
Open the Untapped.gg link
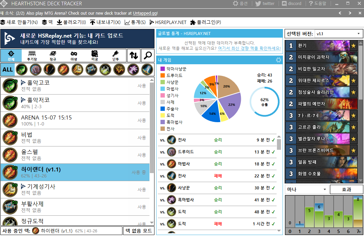click(145, 13)
